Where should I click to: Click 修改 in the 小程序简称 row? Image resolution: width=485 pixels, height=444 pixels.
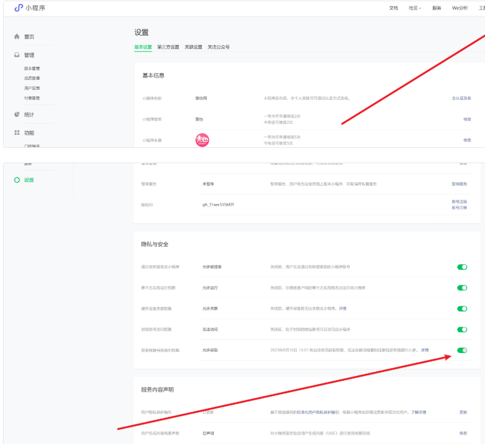[467, 119]
